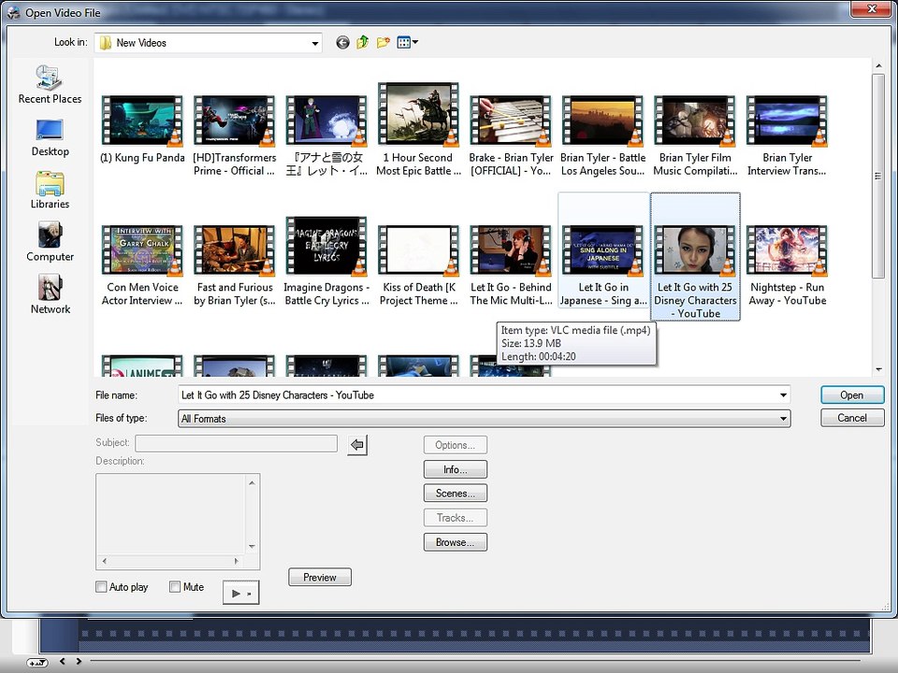The image size is (898, 673).
Task: Enable the Auto play checkbox
Action: (101, 587)
